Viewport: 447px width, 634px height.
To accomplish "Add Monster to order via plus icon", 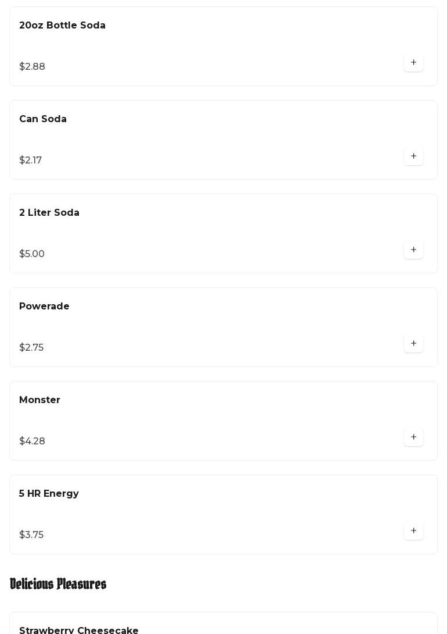I will click(413, 437).
